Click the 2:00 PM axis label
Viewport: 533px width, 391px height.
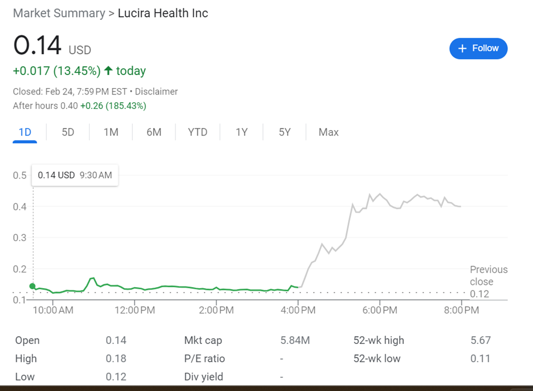click(x=216, y=310)
